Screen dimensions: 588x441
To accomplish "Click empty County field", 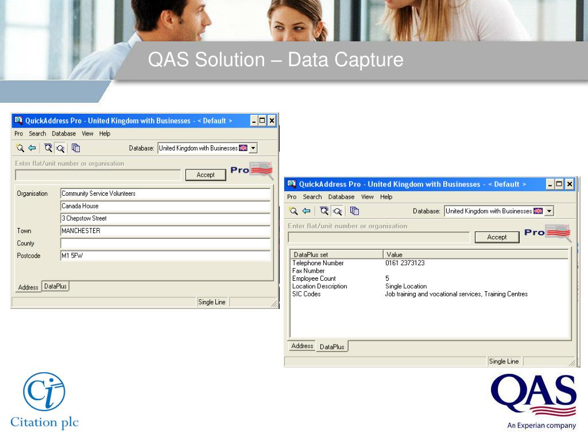I will [165, 243].
